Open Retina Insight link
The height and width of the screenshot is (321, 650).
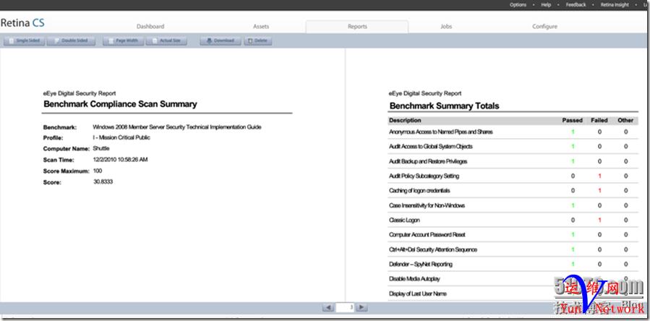click(x=615, y=5)
